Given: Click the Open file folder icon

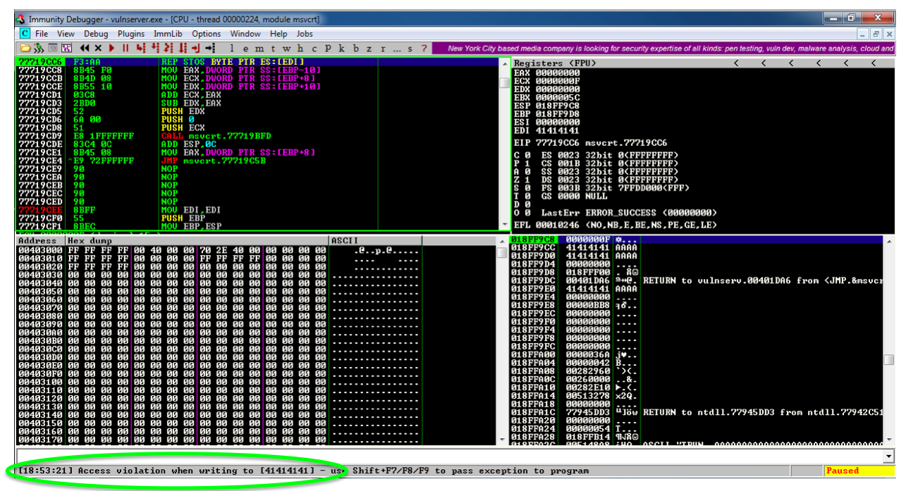Looking at the screenshot, I should pyautogui.click(x=25, y=49).
